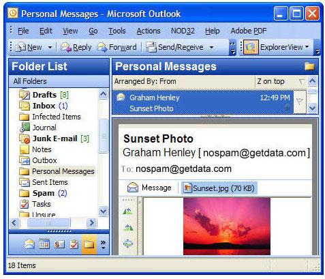325x279 pixels.
Task: Select the Outbox folder
Action: 44,160
